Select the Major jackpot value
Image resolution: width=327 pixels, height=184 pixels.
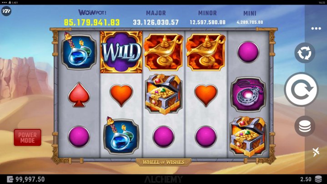156,22
